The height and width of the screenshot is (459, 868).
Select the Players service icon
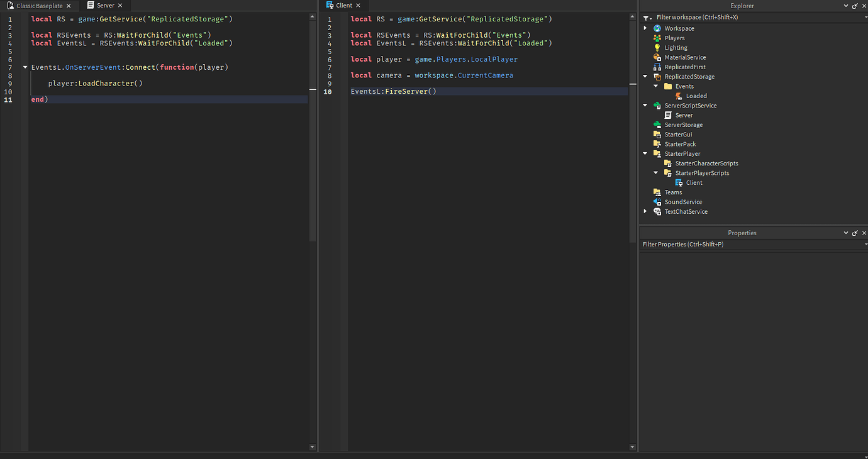(657, 38)
